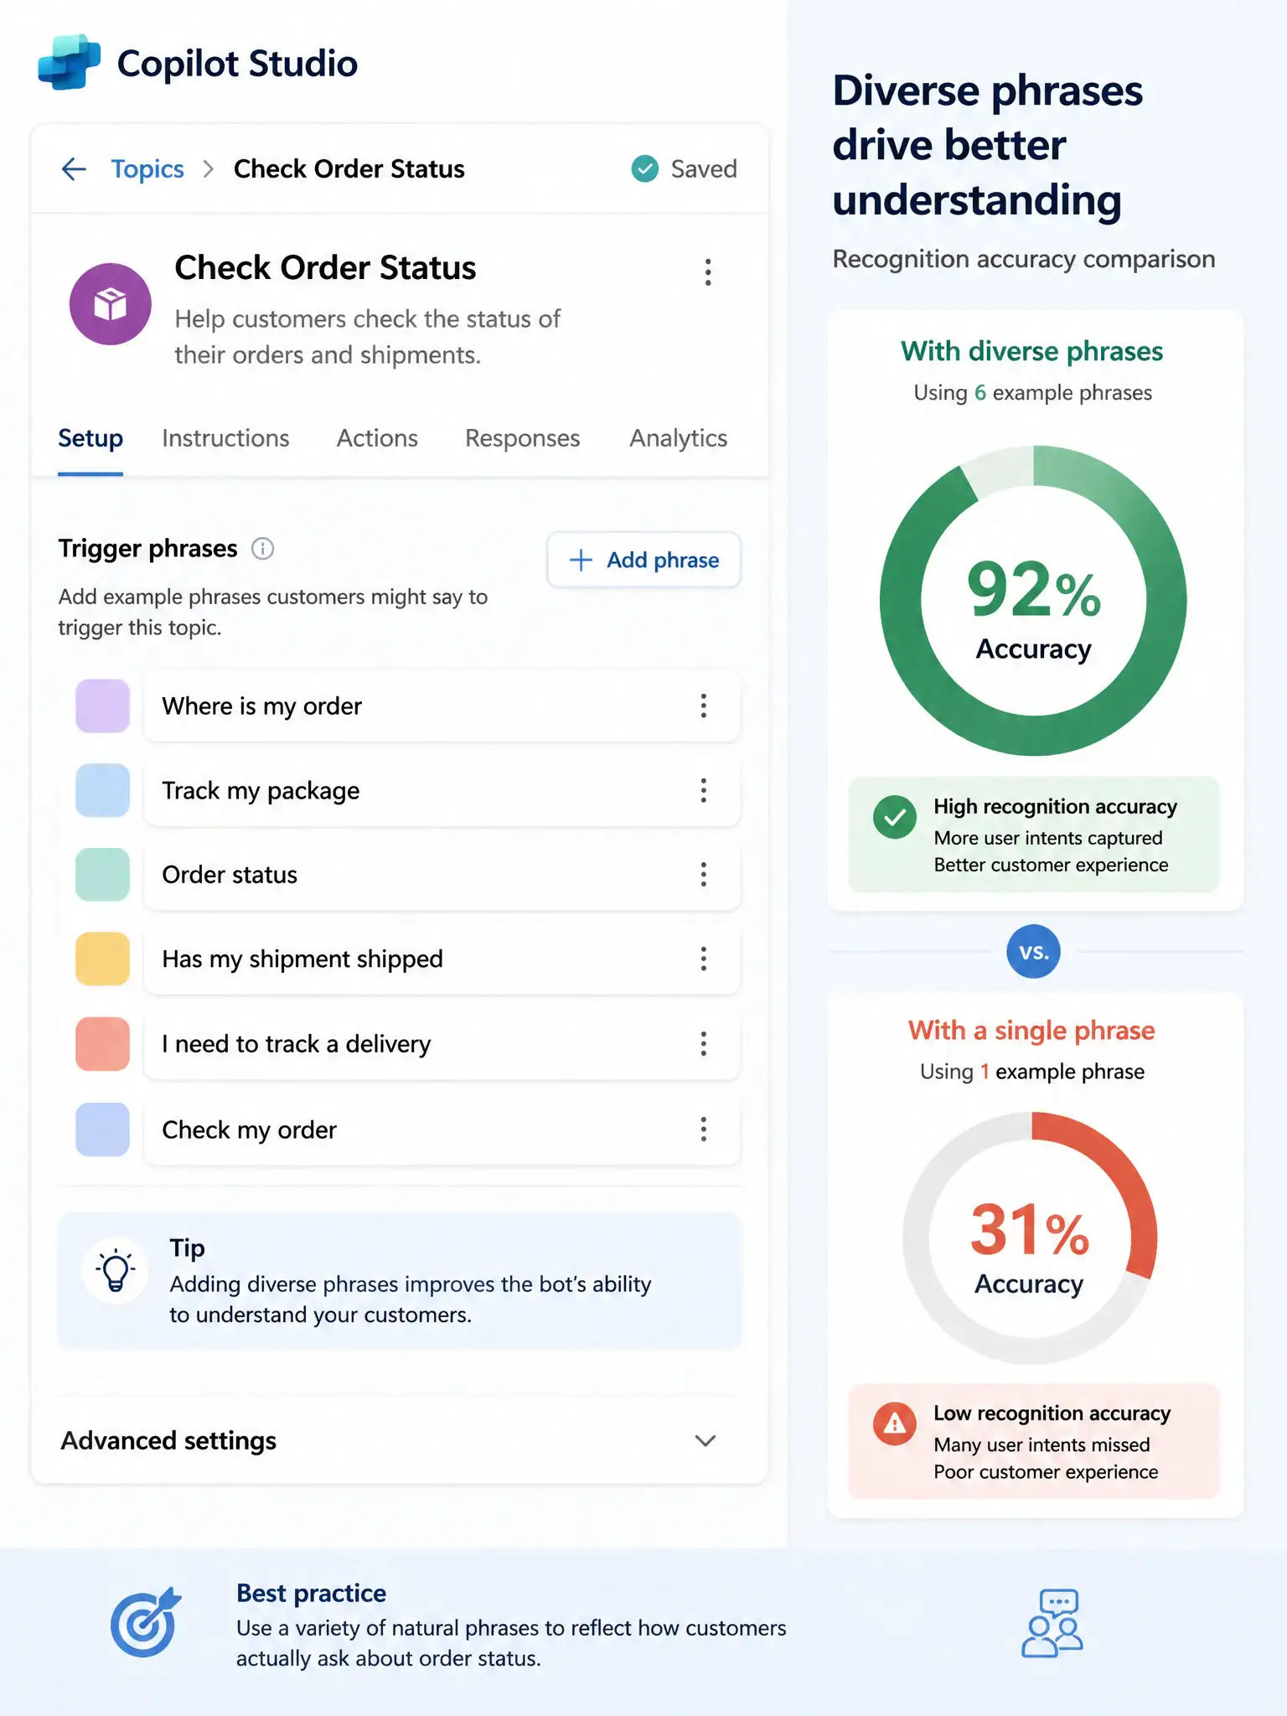Select the yellow swatch for Has my shipment shipped

pyautogui.click(x=102, y=959)
